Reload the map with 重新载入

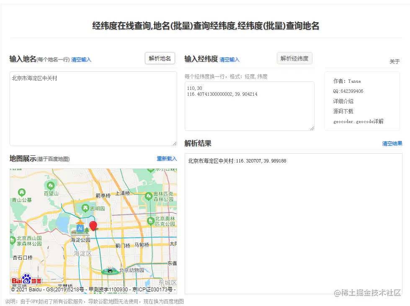coord(167,159)
